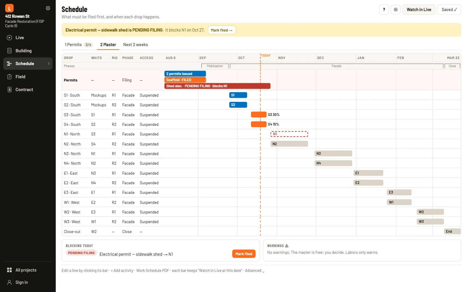Click the blue S2 schedule bar
Viewport: 467px width, 292px height.
tap(238, 105)
